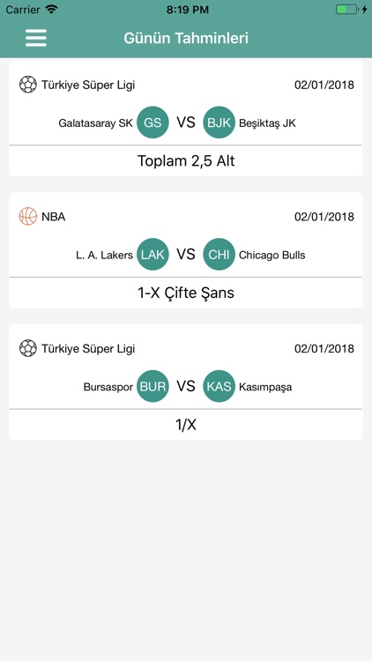Click the NBA basketball icon
Screen dimensions: 372x661
pos(28,216)
